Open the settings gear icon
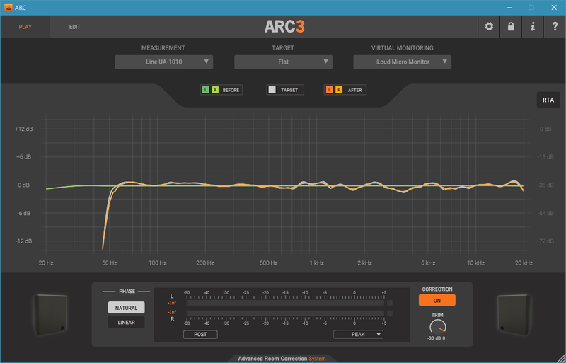Image resolution: width=566 pixels, height=363 pixels. click(489, 26)
